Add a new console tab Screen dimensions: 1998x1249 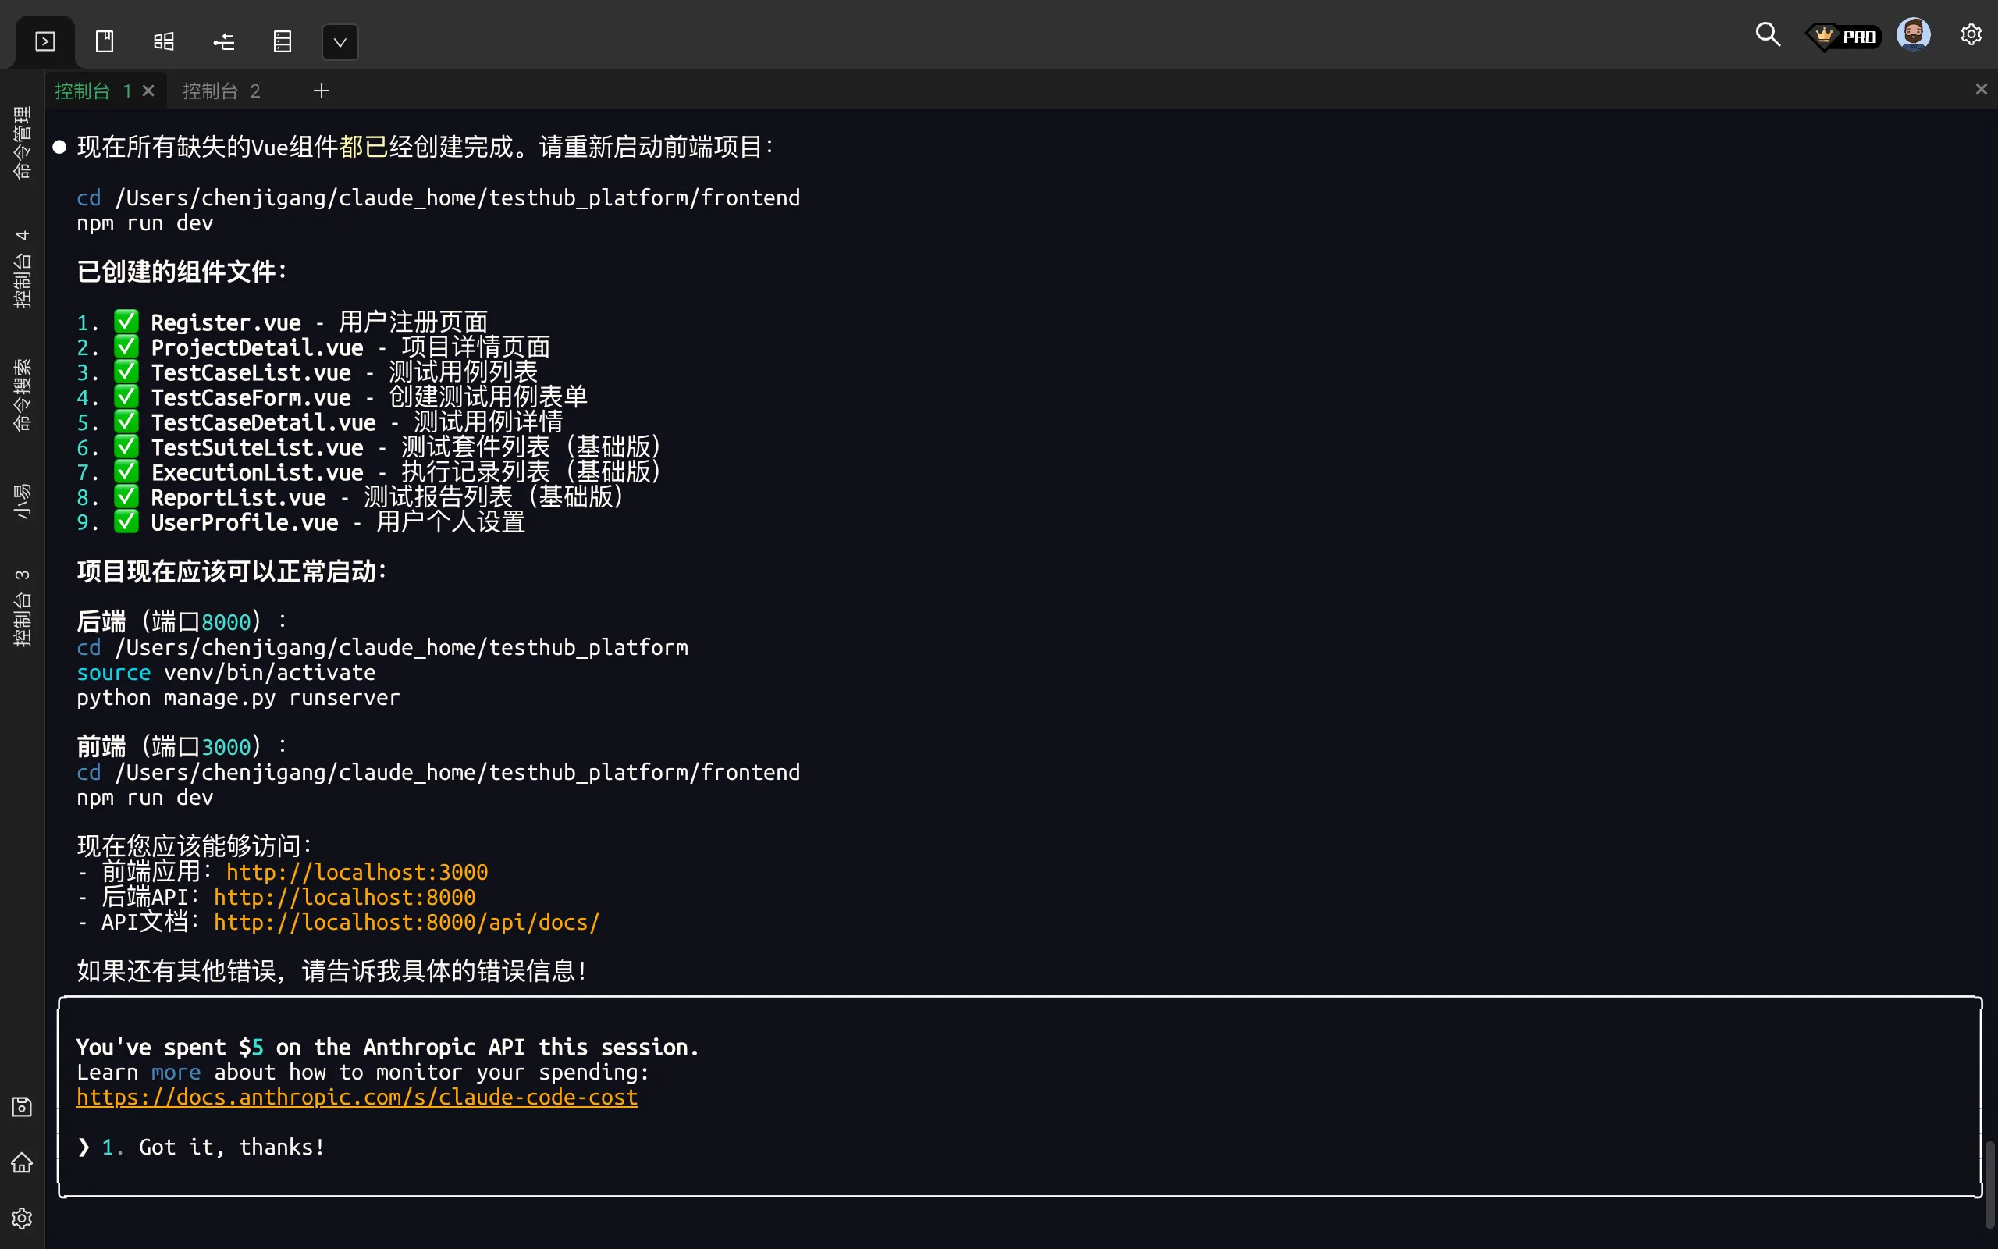322,91
